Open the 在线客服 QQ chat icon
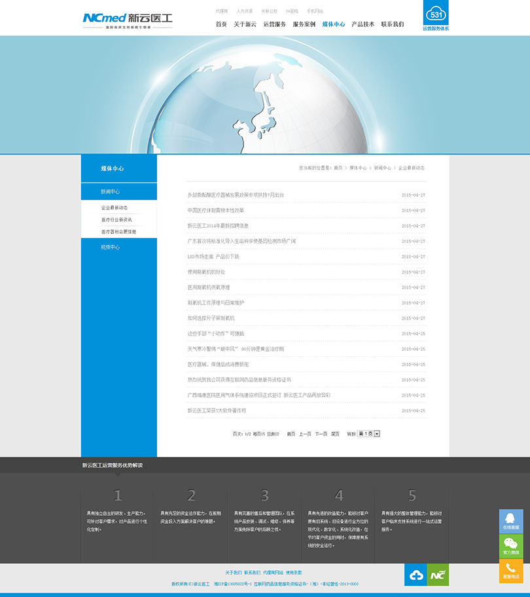Viewport: 530px width, 597px height. tap(511, 521)
